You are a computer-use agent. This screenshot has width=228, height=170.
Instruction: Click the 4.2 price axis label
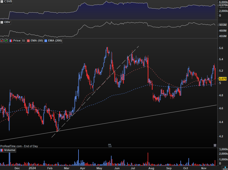pos(221,136)
